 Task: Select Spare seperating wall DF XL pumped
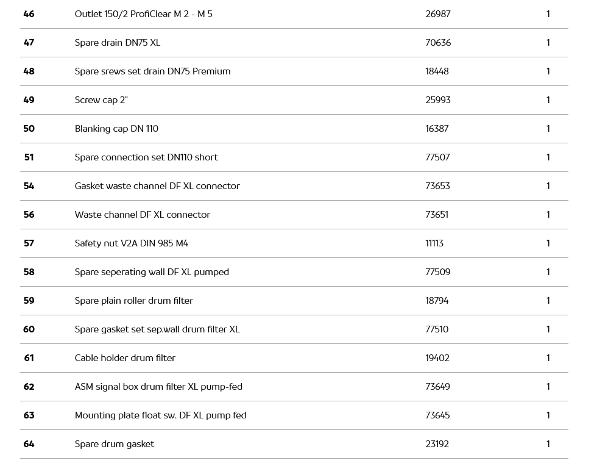152,272
